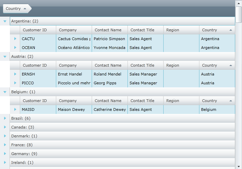Expand row details for ERNSH
The image size is (242, 169).
[15, 74]
